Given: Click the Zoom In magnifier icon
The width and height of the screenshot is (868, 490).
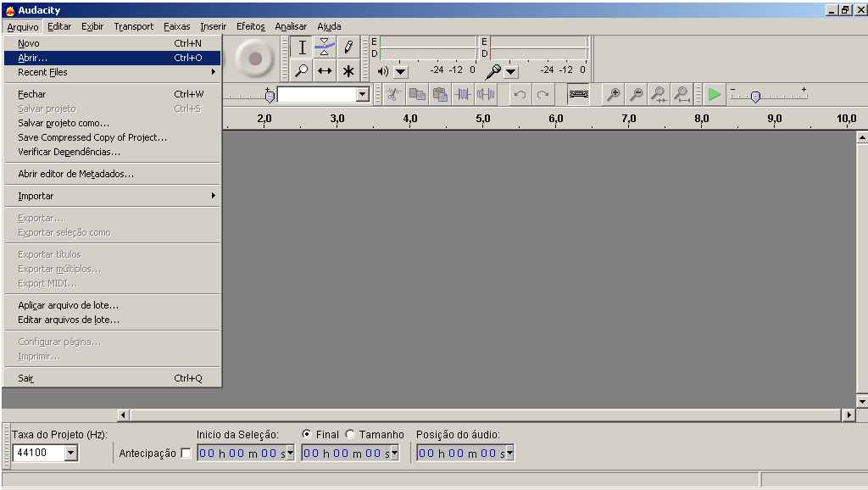Looking at the screenshot, I should [x=614, y=95].
